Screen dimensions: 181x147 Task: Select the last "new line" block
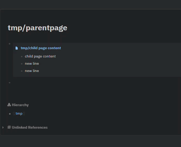(x=32, y=71)
